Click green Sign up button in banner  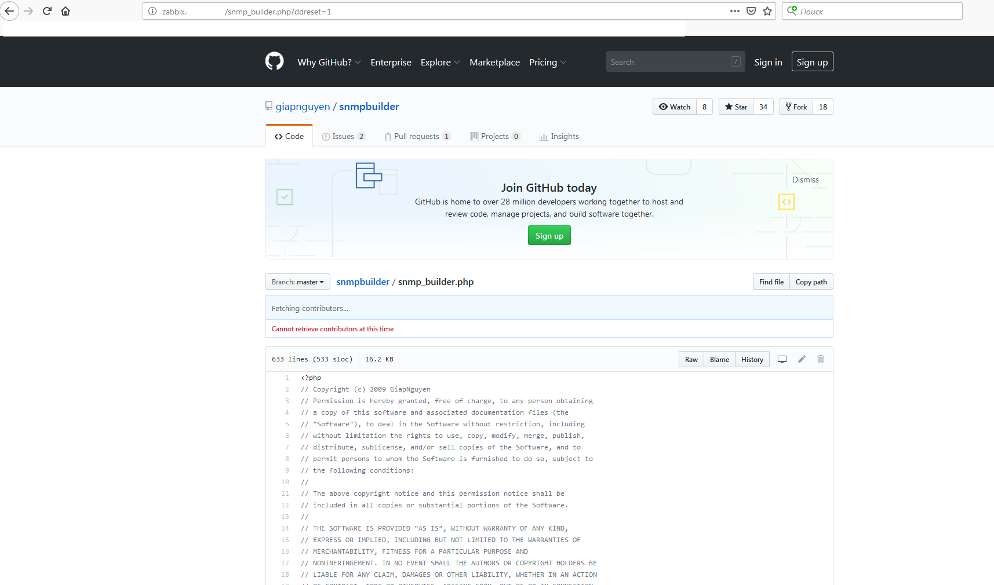(549, 235)
